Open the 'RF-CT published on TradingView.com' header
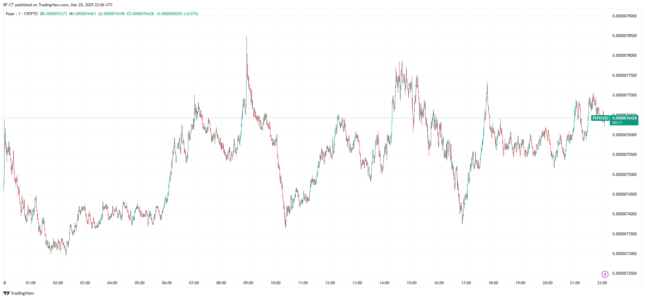 coord(58,5)
